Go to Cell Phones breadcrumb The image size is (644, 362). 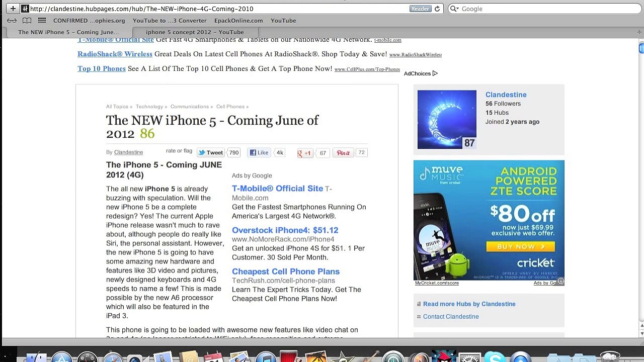coord(230,107)
